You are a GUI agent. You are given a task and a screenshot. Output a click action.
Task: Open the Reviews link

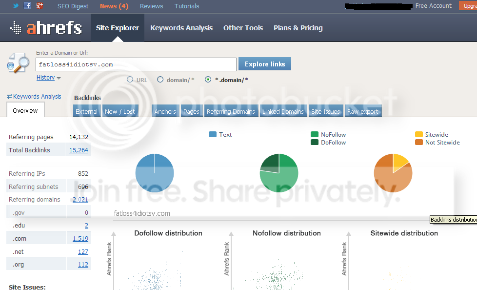click(x=152, y=6)
